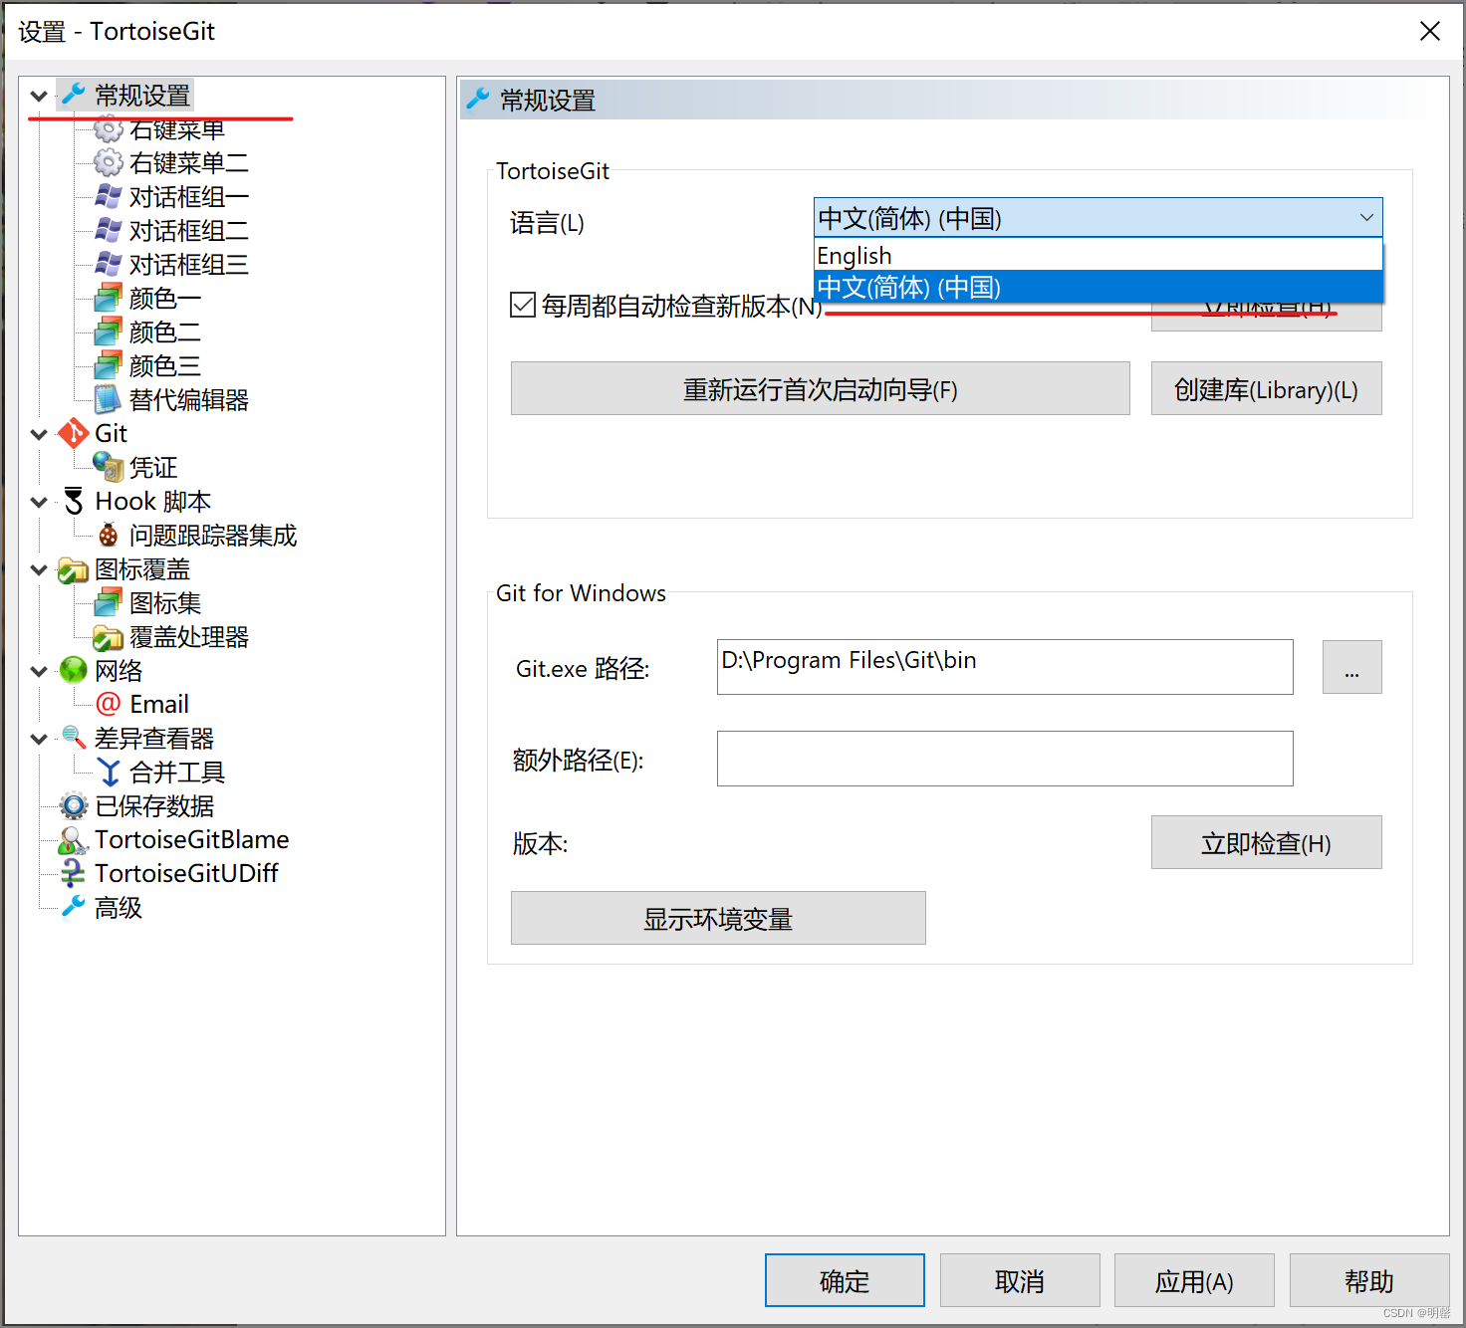
Task: Click the hook icon for Hook 脚本
Action: [x=73, y=501]
